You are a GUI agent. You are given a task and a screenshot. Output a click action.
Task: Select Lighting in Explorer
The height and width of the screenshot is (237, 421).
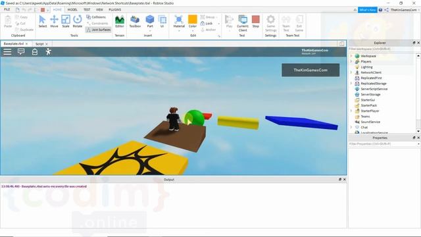click(366, 67)
